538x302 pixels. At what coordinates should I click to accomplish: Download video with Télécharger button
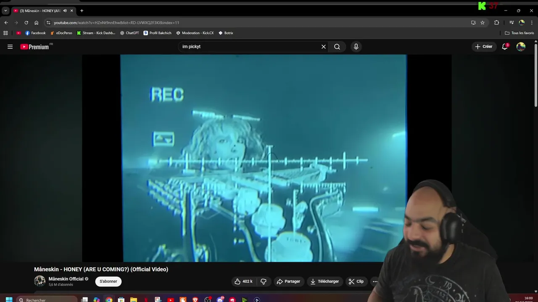[324, 281]
